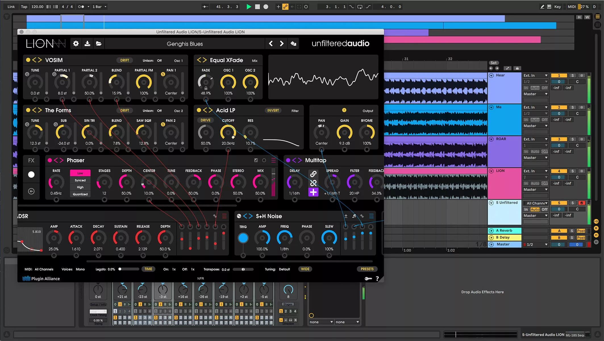Image resolution: width=604 pixels, height=341 pixels.
Task: Add a tap with Multitap plus button
Action: pyautogui.click(x=313, y=192)
